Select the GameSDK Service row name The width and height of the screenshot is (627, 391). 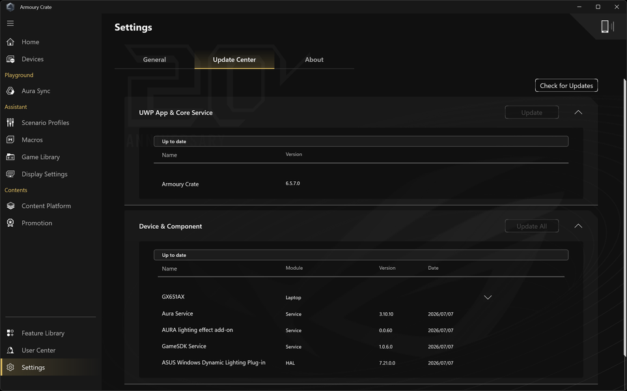pos(184,346)
